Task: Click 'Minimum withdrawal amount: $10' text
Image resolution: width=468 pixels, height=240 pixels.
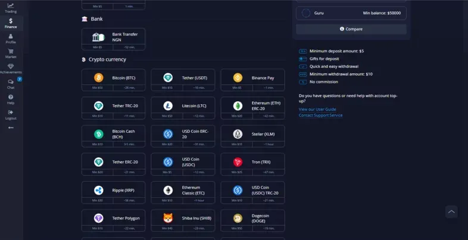Action: 341,74
